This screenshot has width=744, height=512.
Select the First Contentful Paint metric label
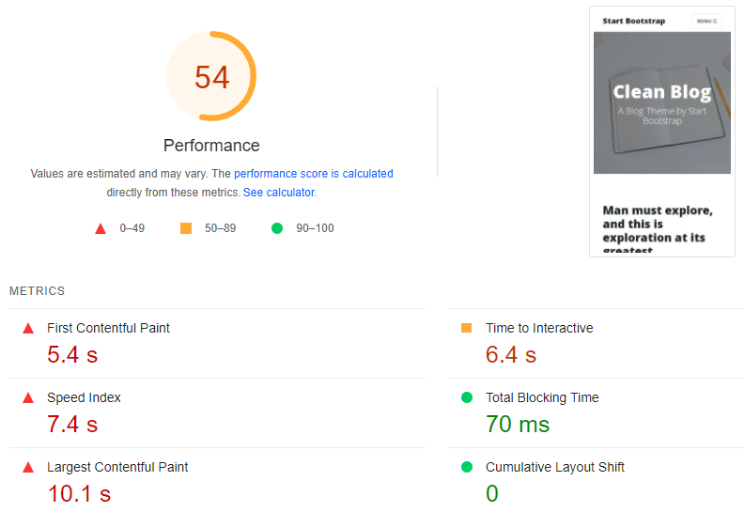point(108,328)
